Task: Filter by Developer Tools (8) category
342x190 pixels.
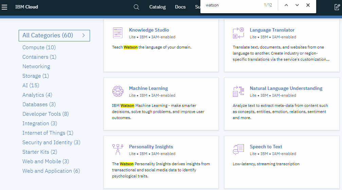Action: tap(46, 114)
